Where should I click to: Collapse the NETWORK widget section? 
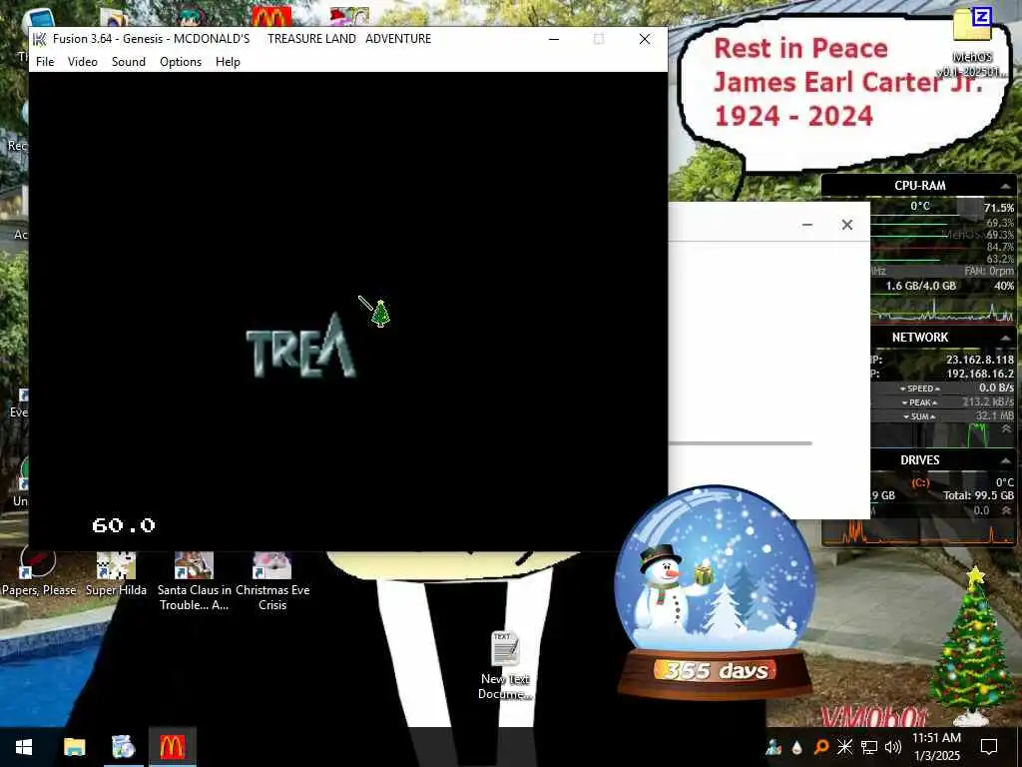[1004, 338]
